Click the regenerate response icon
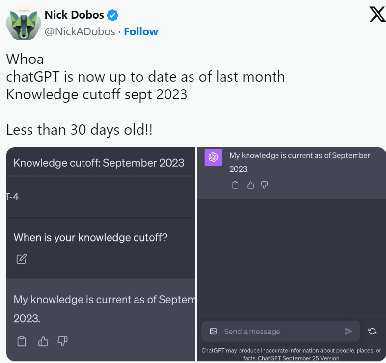This screenshot has width=386, height=363. coord(372,332)
